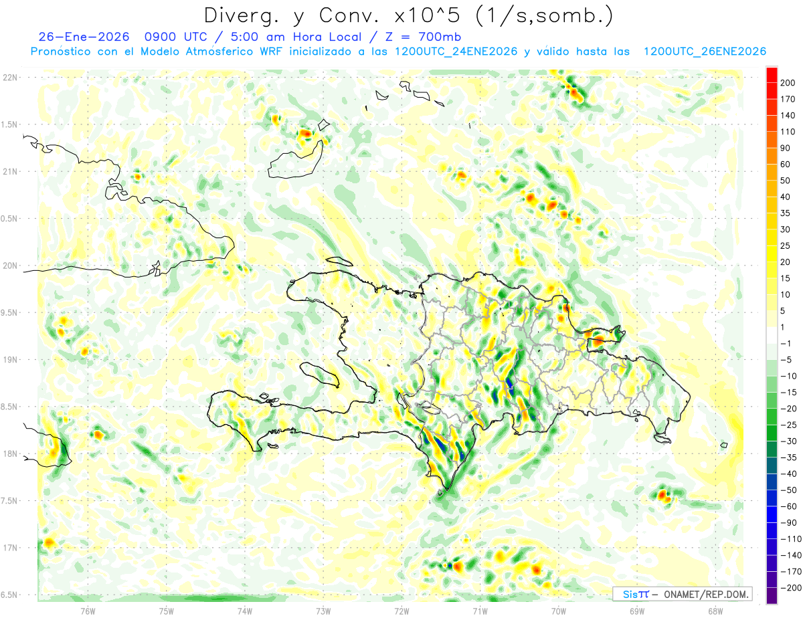Click the colorbar value '-200' at the bottom
Screen dimensions: 803x620
click(790, 588)
